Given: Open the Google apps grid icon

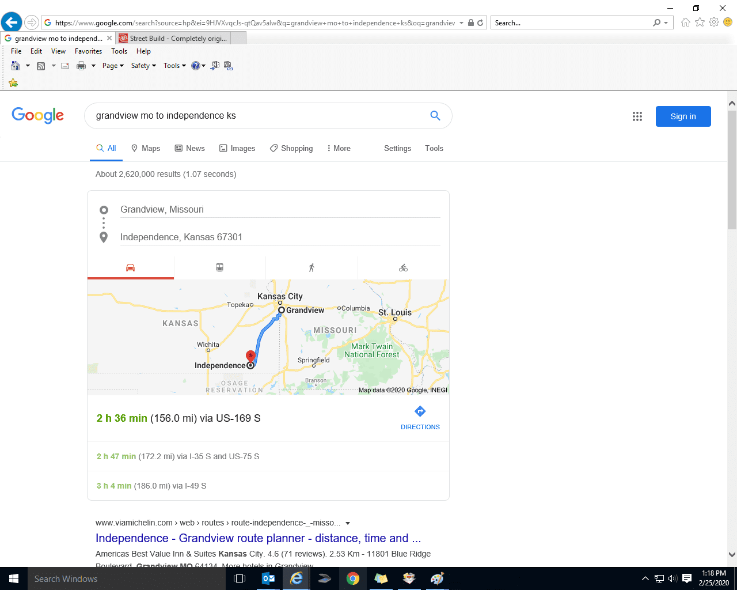Looking at the screenshot, I should [x=637, y=116].
